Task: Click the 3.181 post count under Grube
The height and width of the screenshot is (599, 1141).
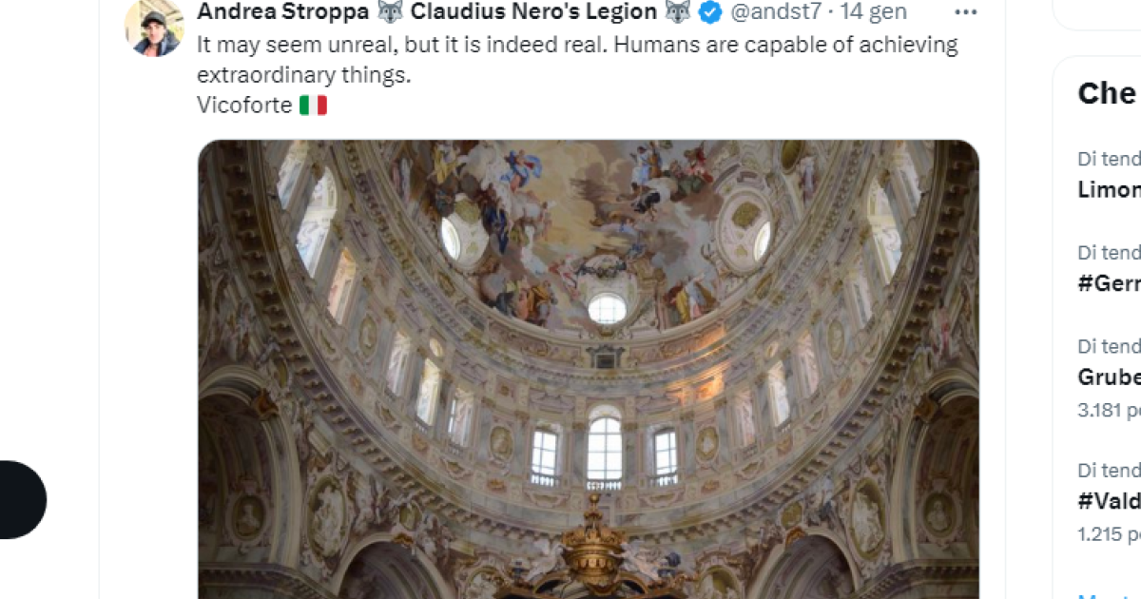Action: point(1109,411)
